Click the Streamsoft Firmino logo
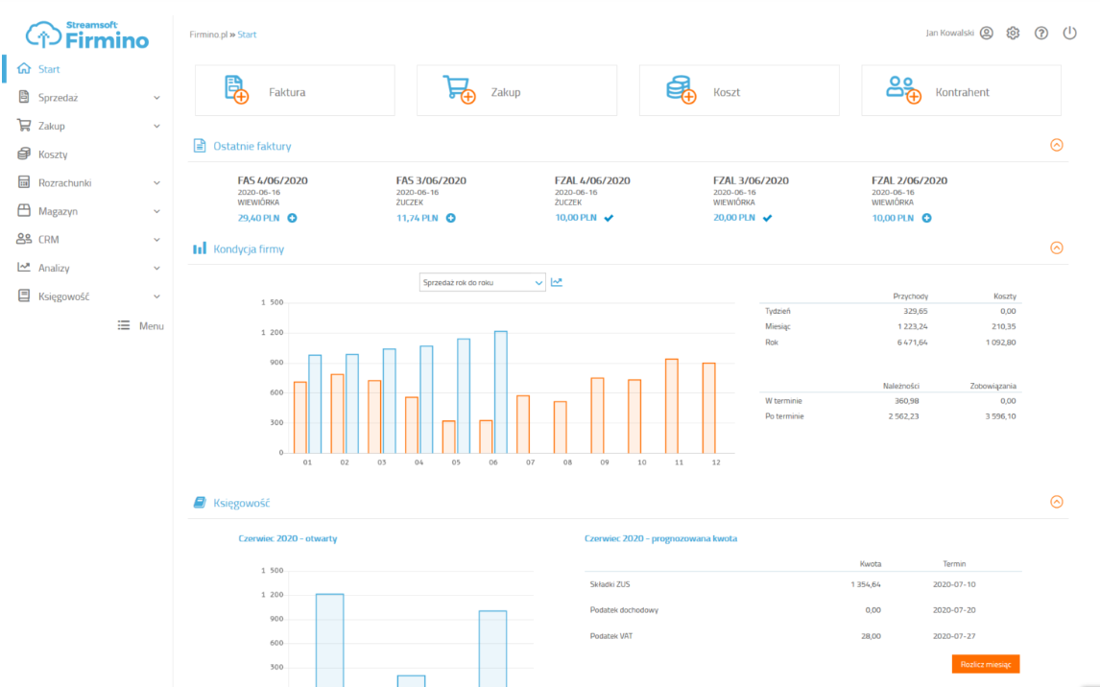 point(87,35)
